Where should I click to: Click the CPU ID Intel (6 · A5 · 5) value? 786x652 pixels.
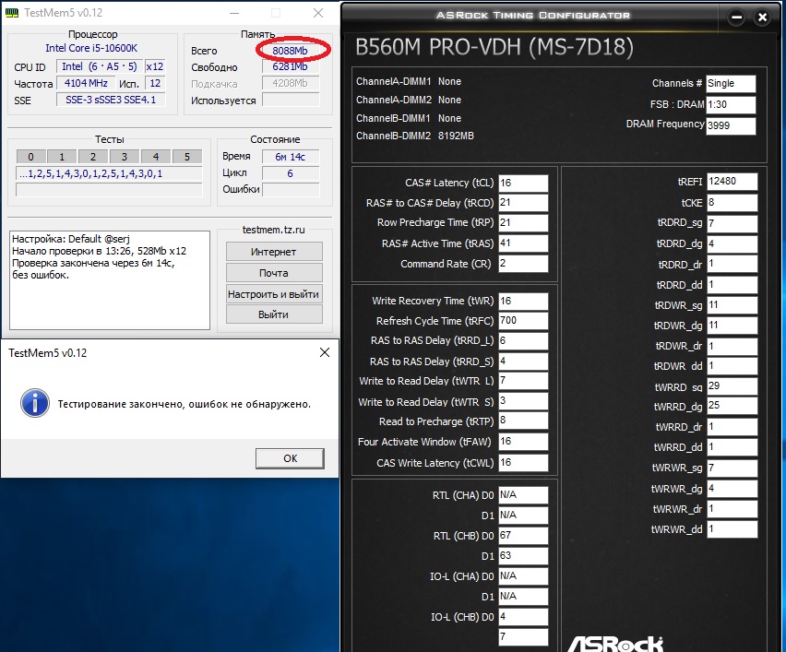tap(100, 66)
